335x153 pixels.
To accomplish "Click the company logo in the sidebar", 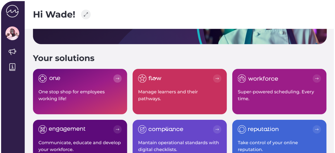I will [x=12, y=11].
